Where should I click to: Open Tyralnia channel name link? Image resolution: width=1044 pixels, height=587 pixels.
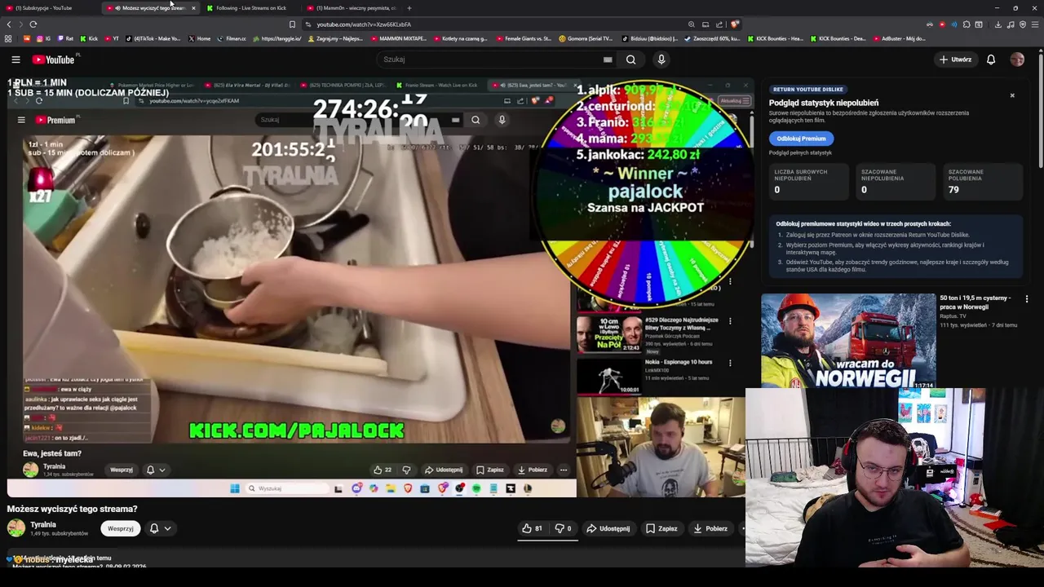(43, 525)
